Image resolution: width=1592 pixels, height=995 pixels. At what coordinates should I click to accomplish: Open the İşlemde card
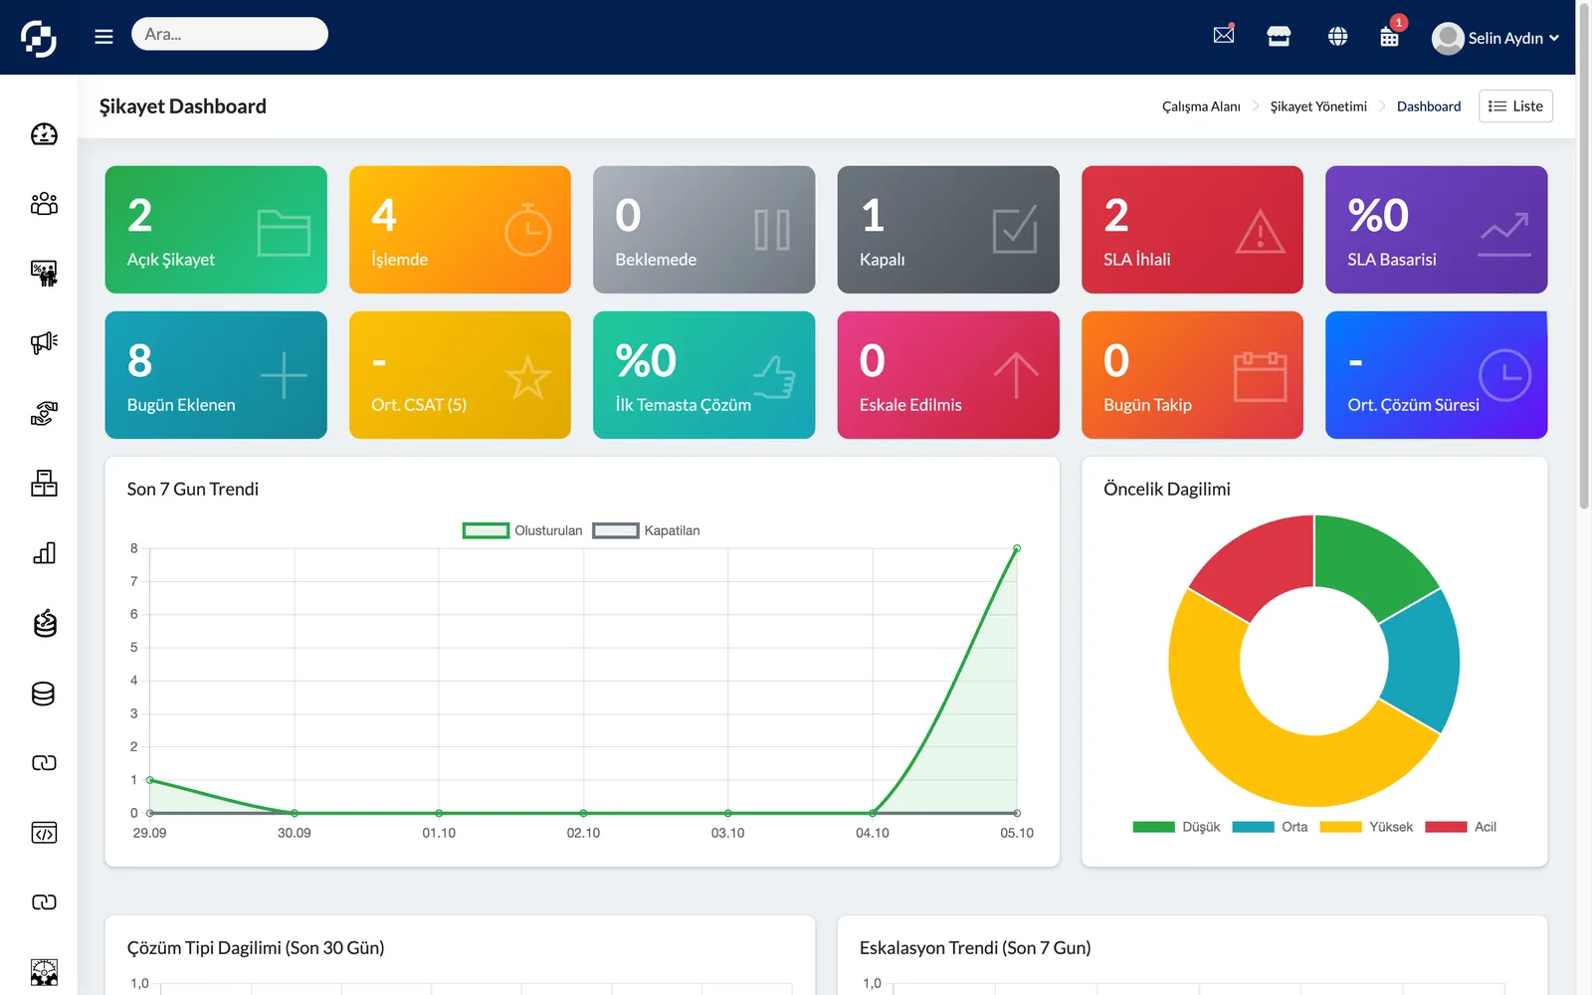(x=460, y=230)
